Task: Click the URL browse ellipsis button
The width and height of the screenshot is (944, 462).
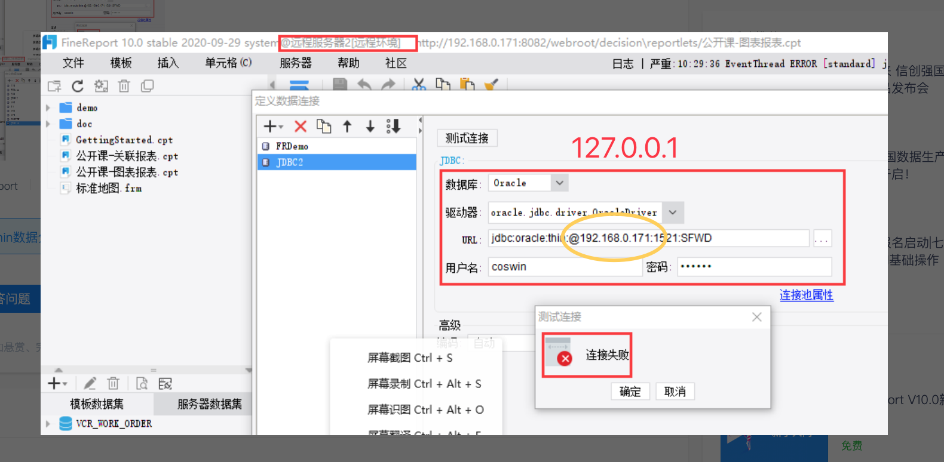Action: pyautogui.click(x=822, y=239)
